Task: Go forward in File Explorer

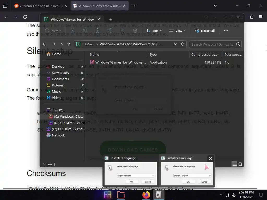Action: 54,44
